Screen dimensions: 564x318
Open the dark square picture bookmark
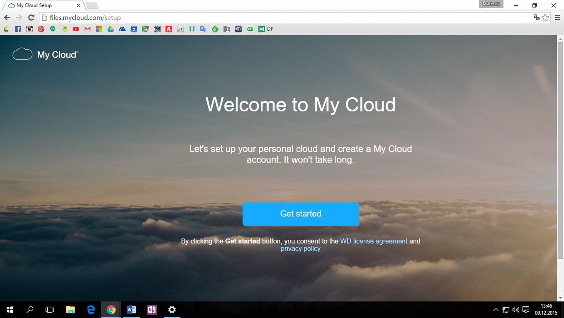coord(157,29)
